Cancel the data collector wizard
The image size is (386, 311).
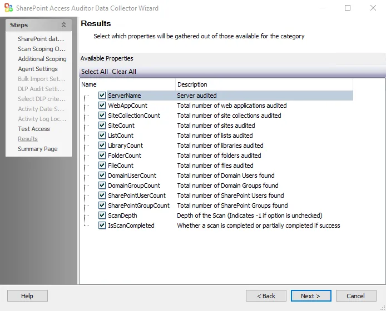tap(356, 296)
